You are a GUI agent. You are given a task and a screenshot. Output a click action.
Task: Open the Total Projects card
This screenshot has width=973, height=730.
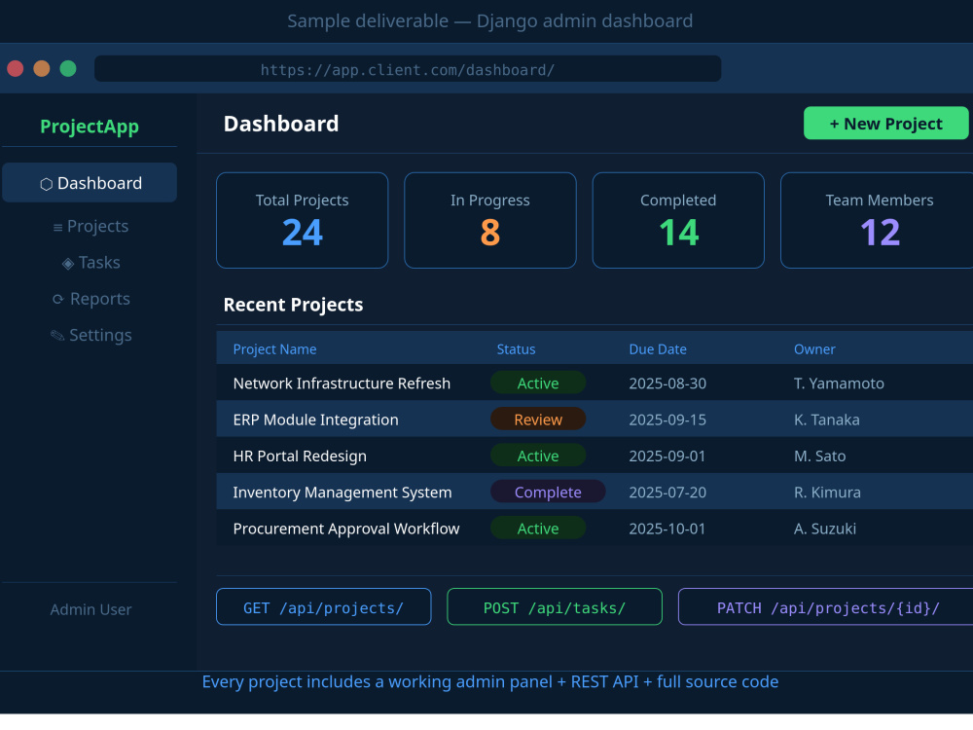pyautogui.click(x=303, y=220)
